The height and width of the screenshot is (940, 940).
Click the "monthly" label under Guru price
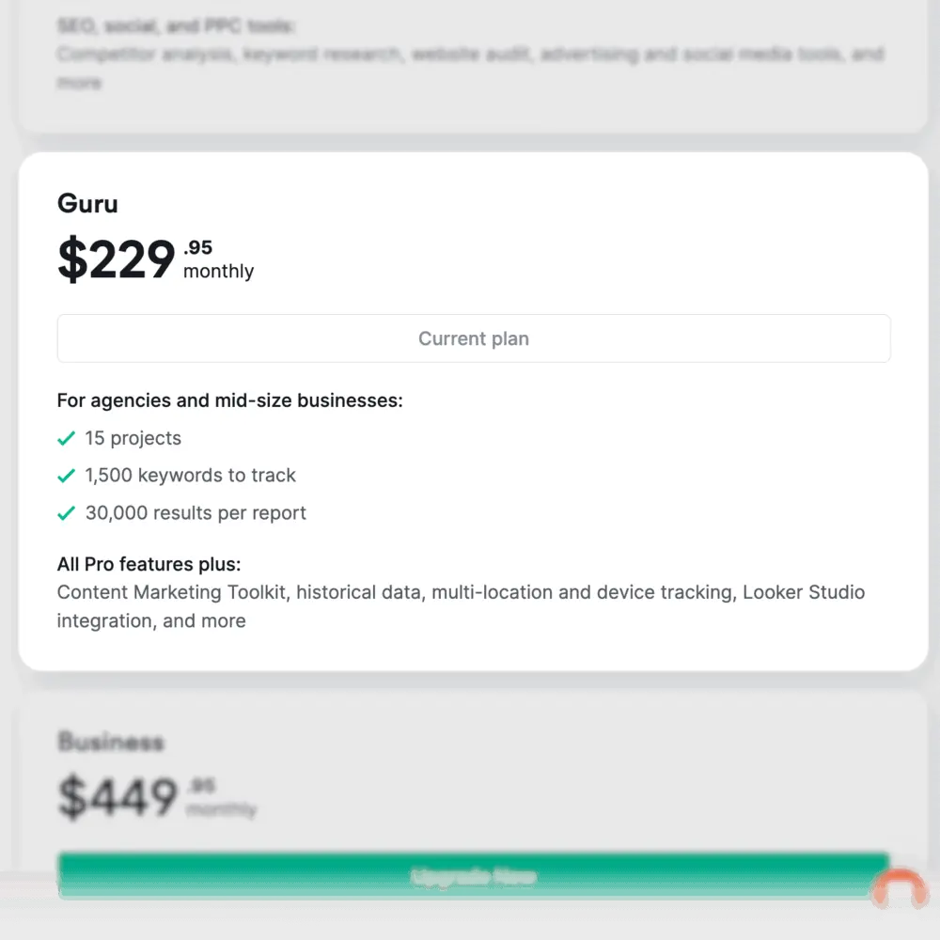[218, 272]
